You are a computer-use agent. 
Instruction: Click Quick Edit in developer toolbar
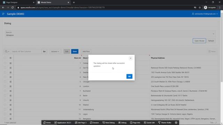coord(149,123)
